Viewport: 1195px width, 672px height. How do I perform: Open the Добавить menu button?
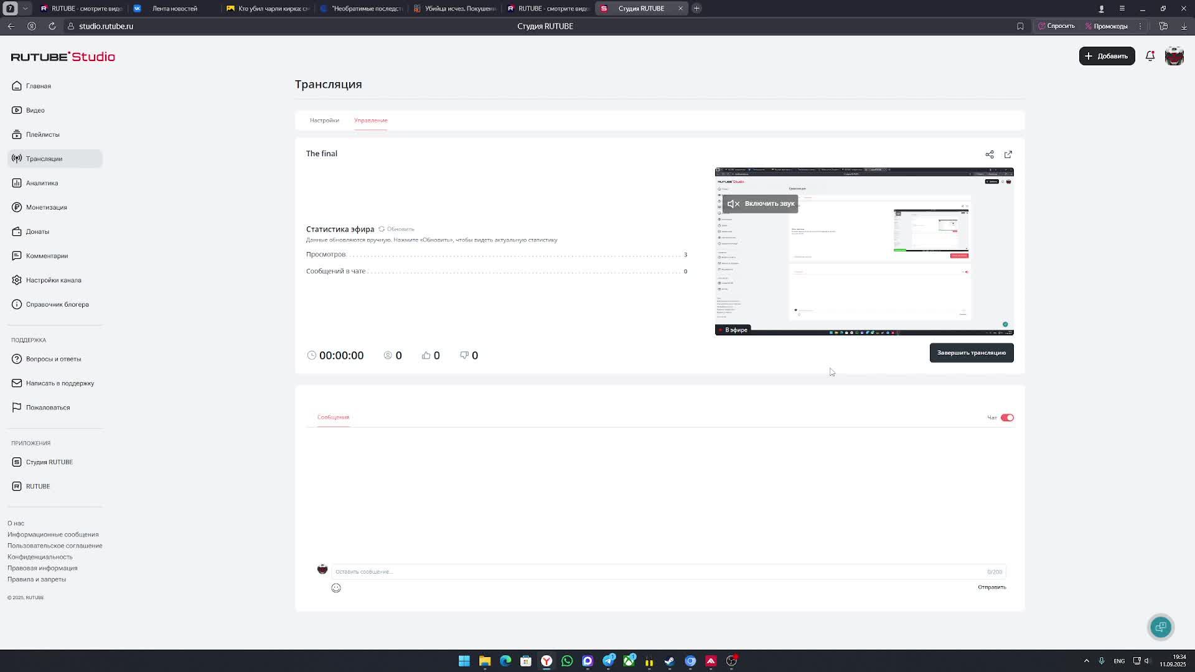(x=1106, y=56)
